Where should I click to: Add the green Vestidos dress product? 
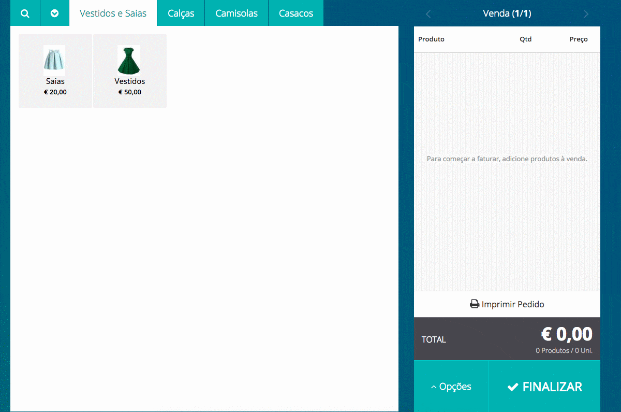(x=129, y=71)
